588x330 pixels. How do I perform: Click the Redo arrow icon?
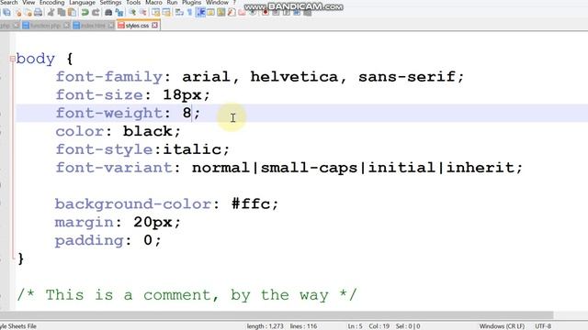click(96, 12)
